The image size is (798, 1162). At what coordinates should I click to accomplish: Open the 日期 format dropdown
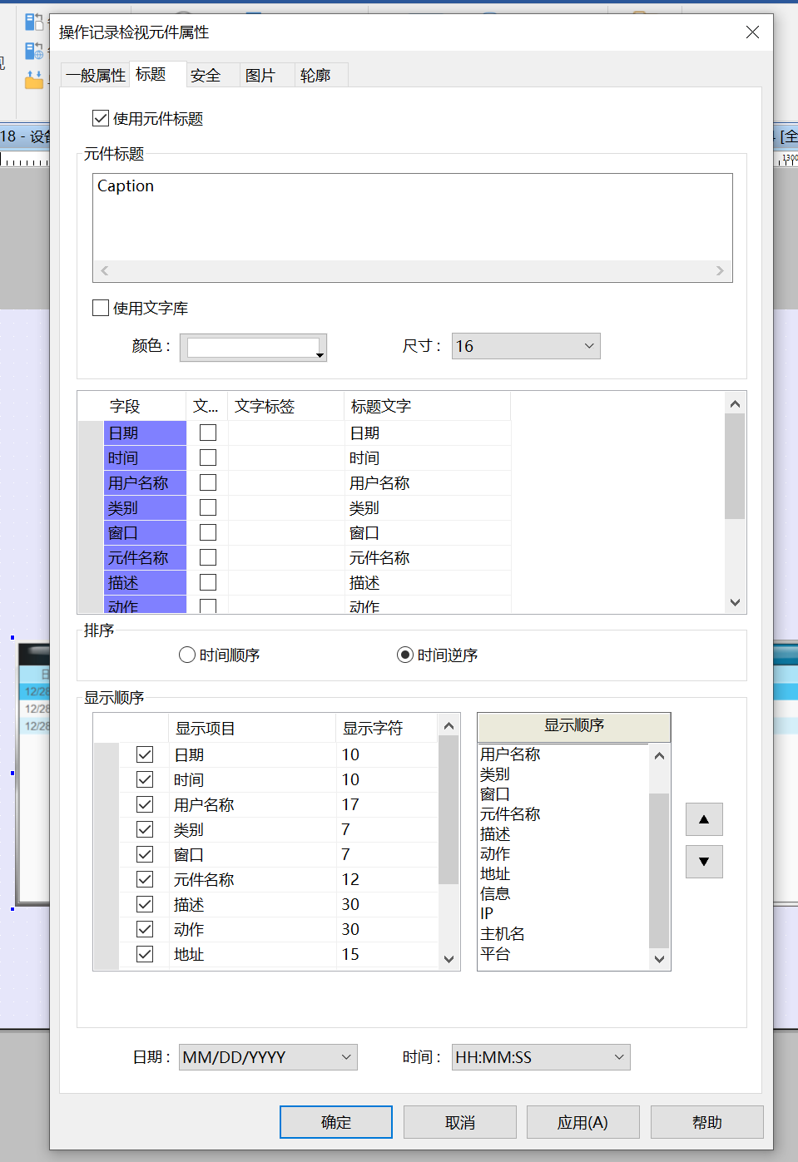click(267, 1057)
